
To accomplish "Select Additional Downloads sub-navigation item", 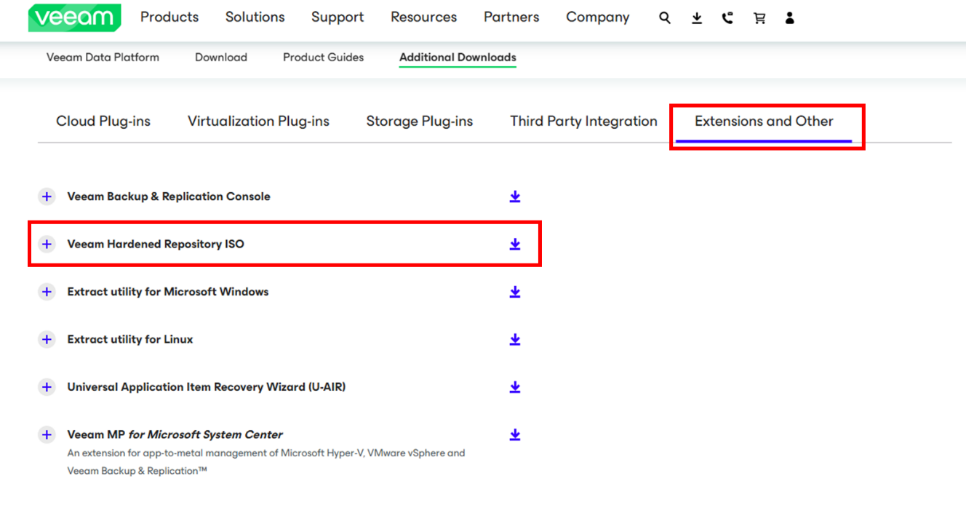I will (458, 57).
